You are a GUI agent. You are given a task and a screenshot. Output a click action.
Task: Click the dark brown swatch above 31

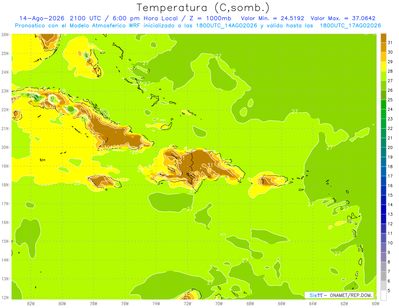383,38
